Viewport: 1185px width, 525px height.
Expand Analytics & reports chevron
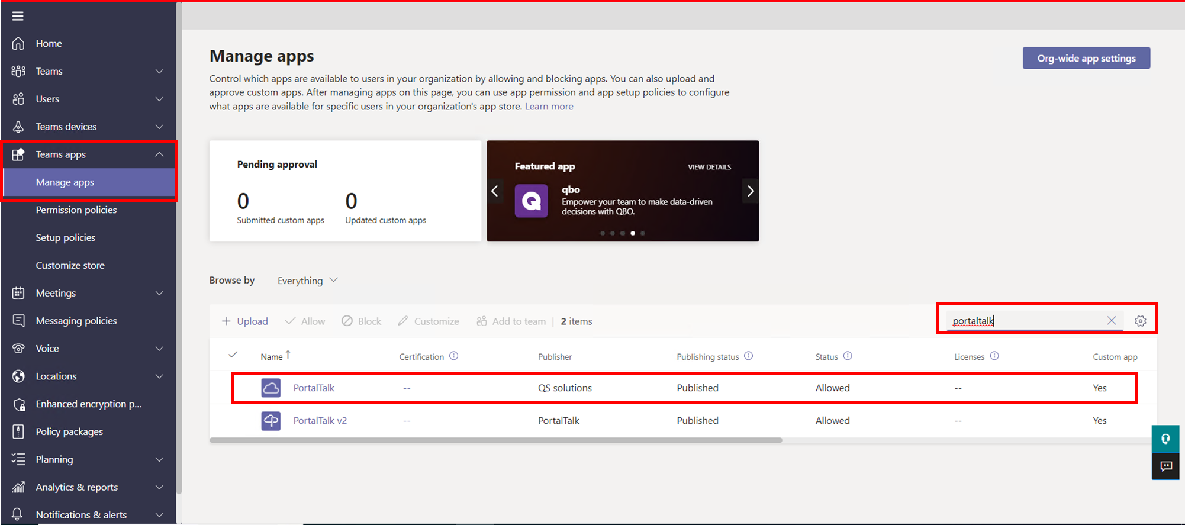(159, 487)
